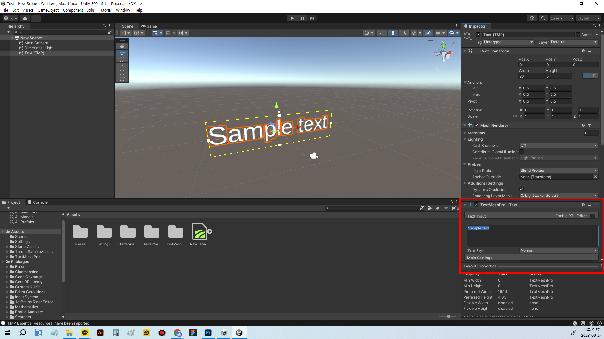This screenshot has width=604, height=339.
Task: Expand the Materials section
Action: (x=465, y=133)
